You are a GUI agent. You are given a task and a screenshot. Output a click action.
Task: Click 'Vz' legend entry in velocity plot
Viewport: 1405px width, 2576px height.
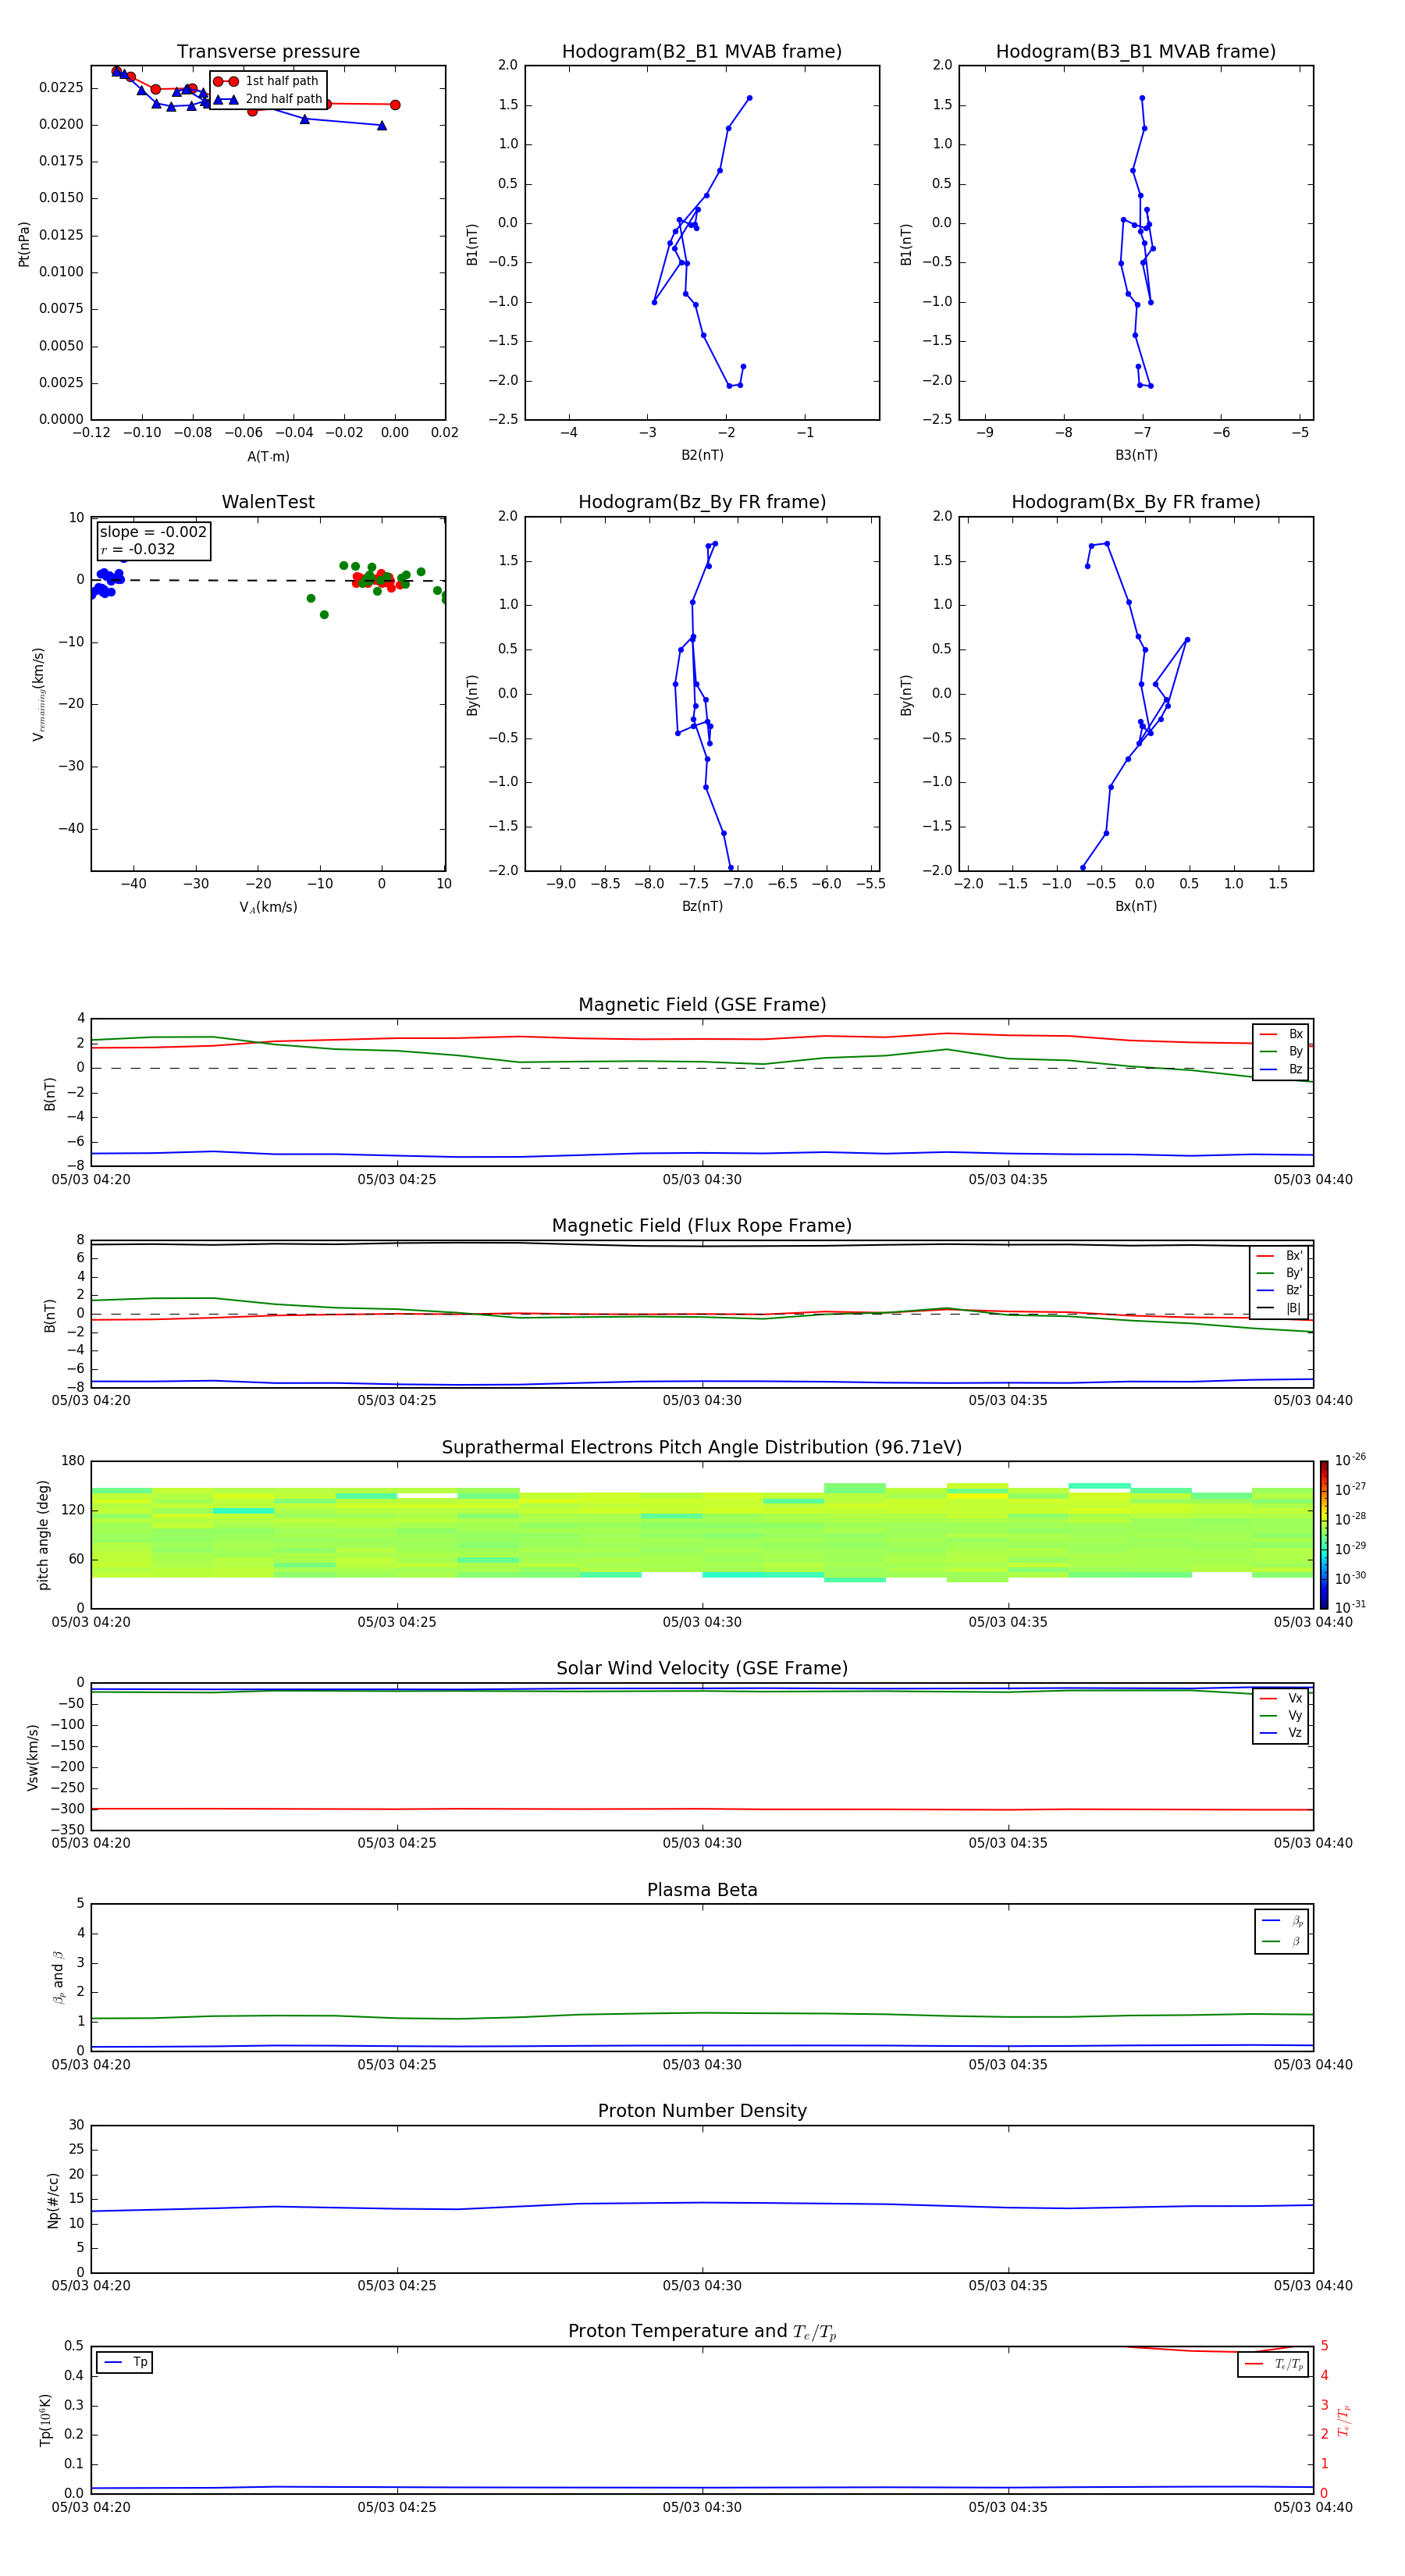(1281, 1733)
